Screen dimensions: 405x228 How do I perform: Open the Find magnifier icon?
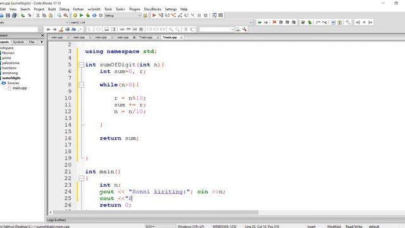click(x=59, y=15)
